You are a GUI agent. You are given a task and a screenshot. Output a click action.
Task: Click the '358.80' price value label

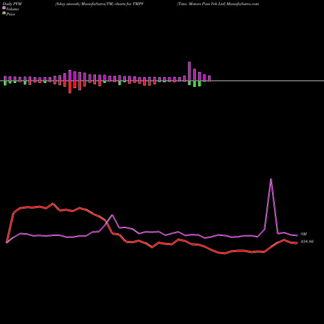[307, 242]
